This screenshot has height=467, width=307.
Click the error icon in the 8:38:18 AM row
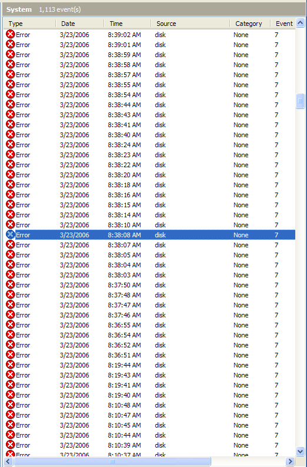coord(11,185)
